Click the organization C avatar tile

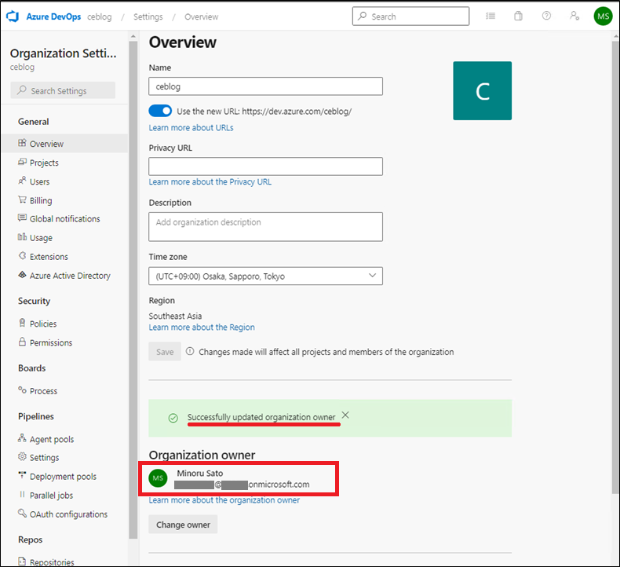482,90
